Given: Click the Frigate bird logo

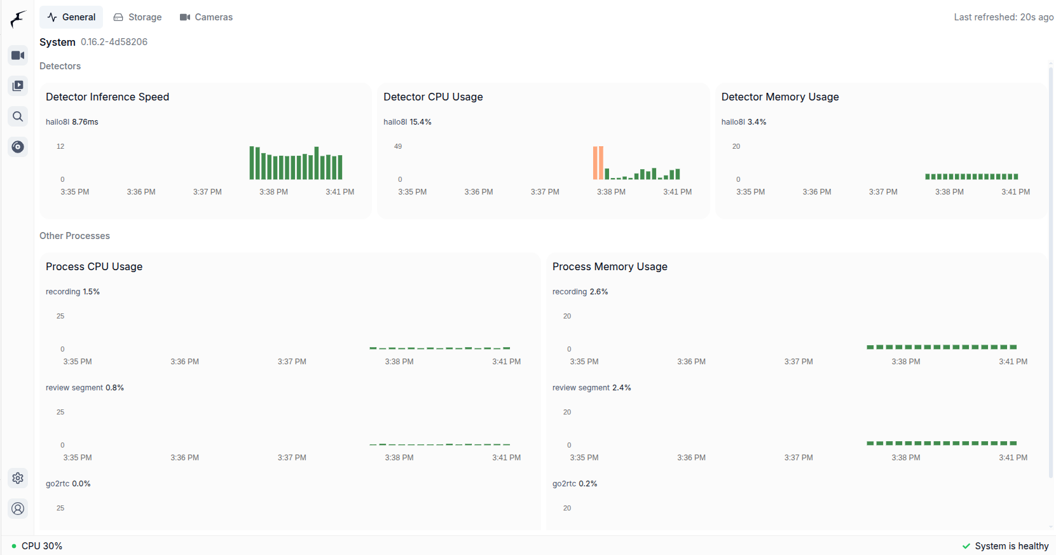Looking at the screenshot, I should [x=18, y=19].
